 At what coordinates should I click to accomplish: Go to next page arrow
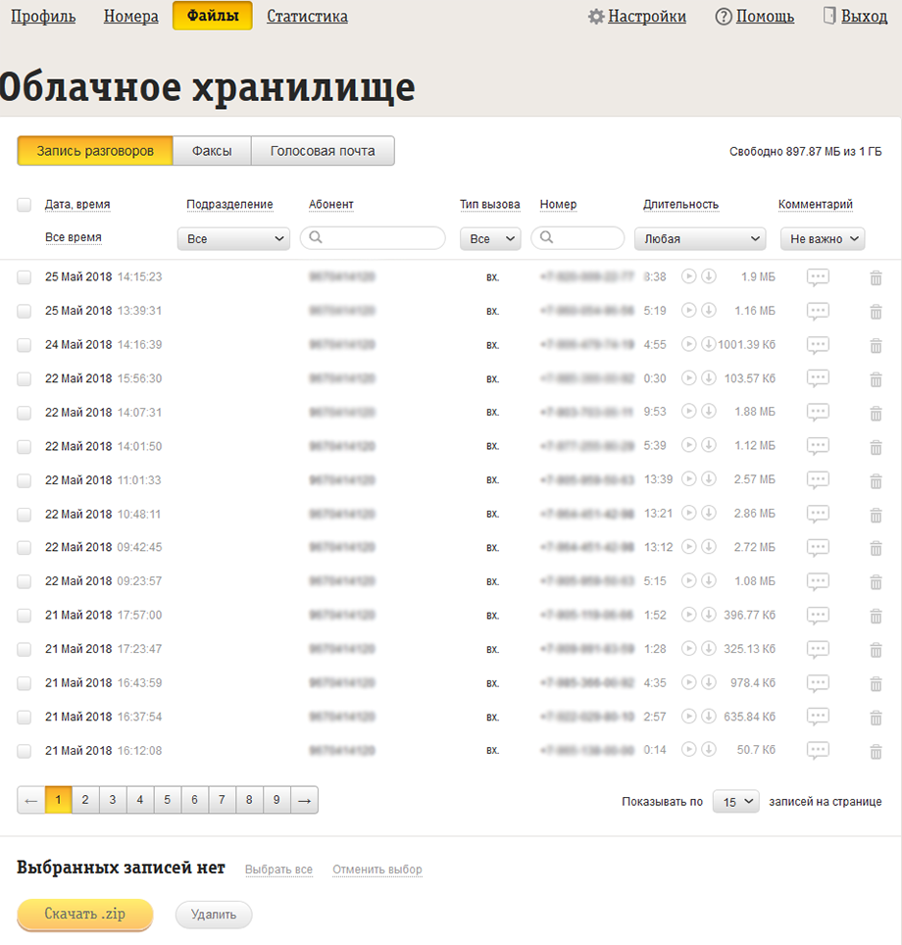pos(305,800)
